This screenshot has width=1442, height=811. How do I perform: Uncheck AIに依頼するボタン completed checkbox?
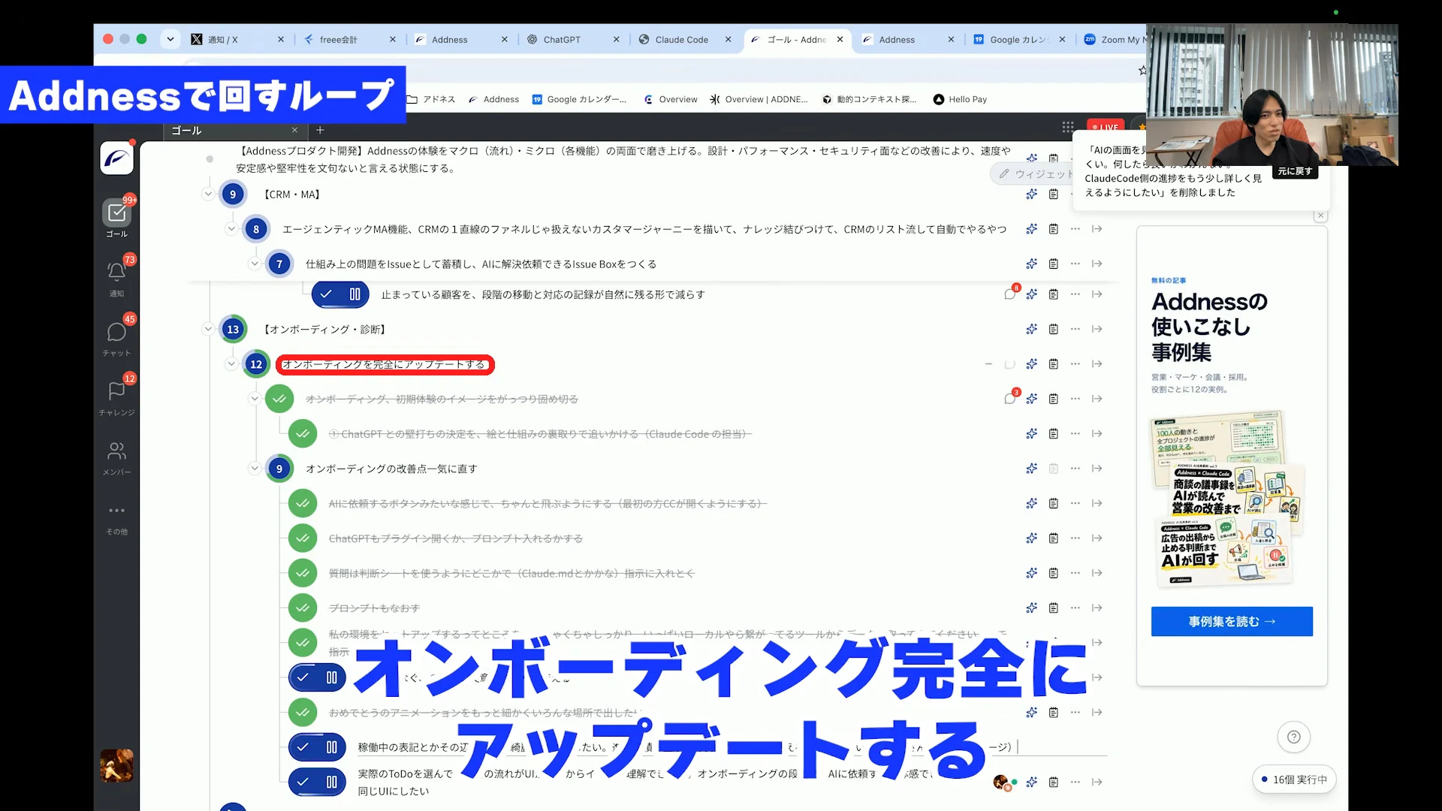click(303, 504)
